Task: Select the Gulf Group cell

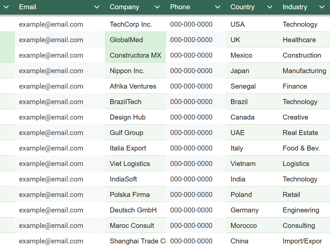Action: [135, 133]
